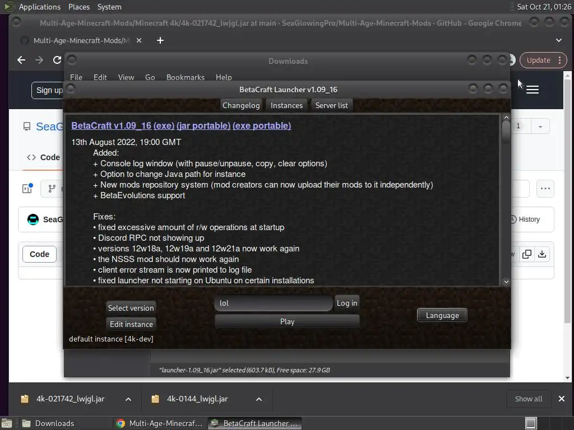Click Show all downloads
574x430 pixels.
coord(528,399)
